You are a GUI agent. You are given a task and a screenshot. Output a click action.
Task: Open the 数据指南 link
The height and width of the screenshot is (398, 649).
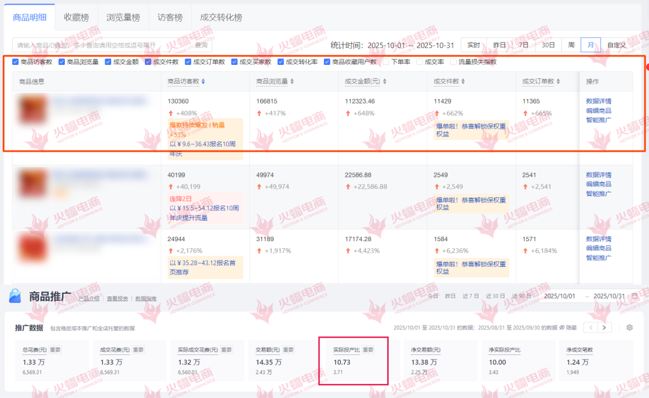[x=145, y=299]
